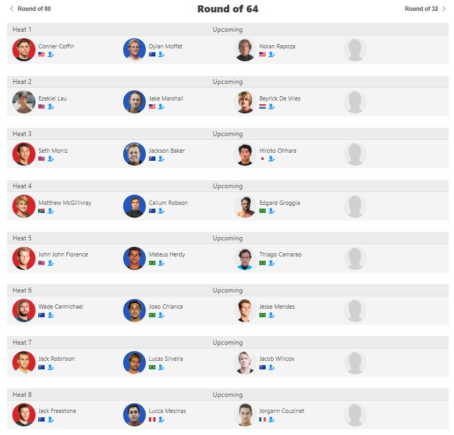Click Lucas Silveira's name
Image resolution: width=454 pixels, height=435 pixels.
[166, 359]
